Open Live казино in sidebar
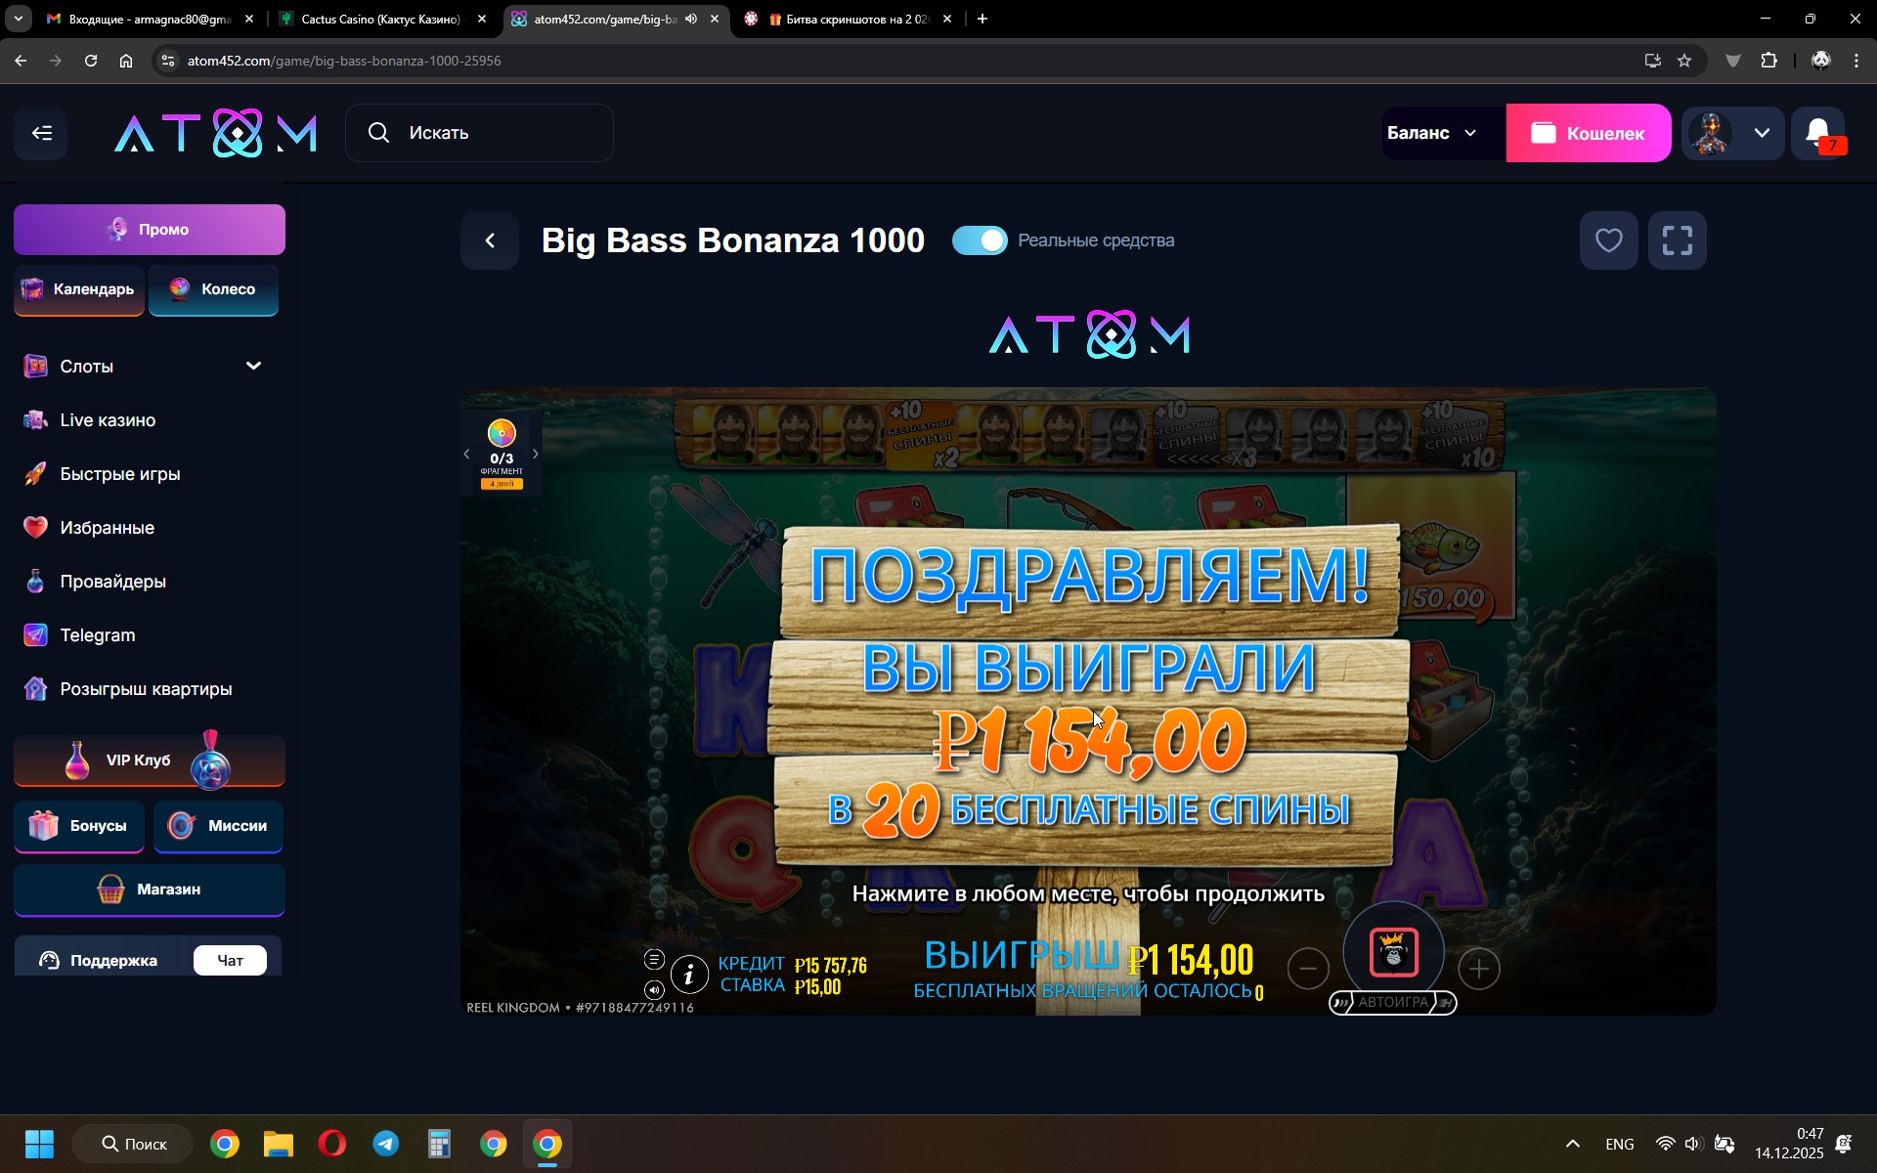The width and height of the screenshot is (1877, 1173). (108, 420)
